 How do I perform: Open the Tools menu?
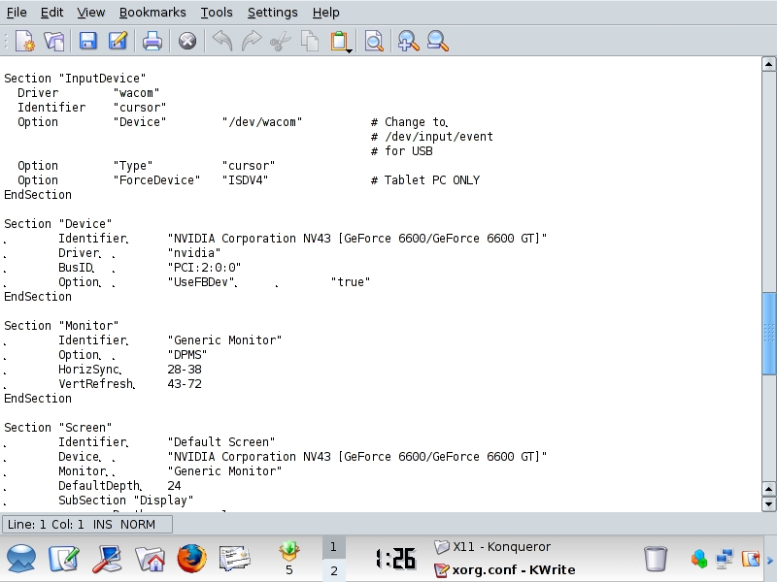coord(217,13)
